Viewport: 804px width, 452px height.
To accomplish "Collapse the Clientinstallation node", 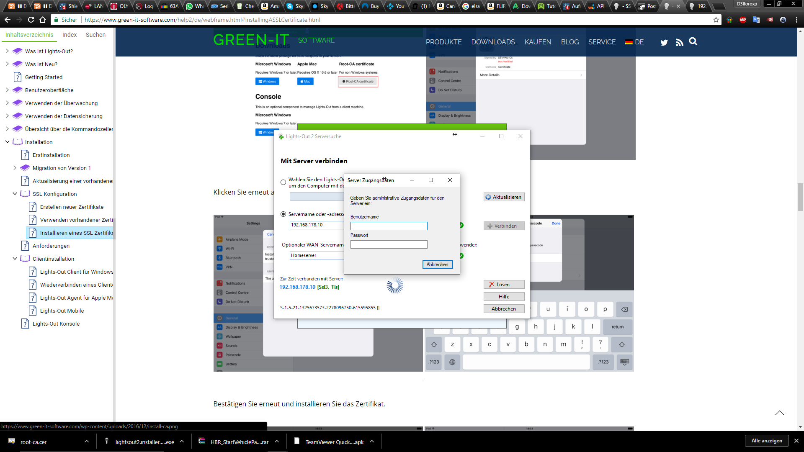I will click(15, 259).
